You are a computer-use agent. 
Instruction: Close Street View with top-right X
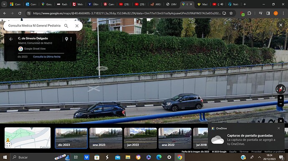(x=281, y=25)
